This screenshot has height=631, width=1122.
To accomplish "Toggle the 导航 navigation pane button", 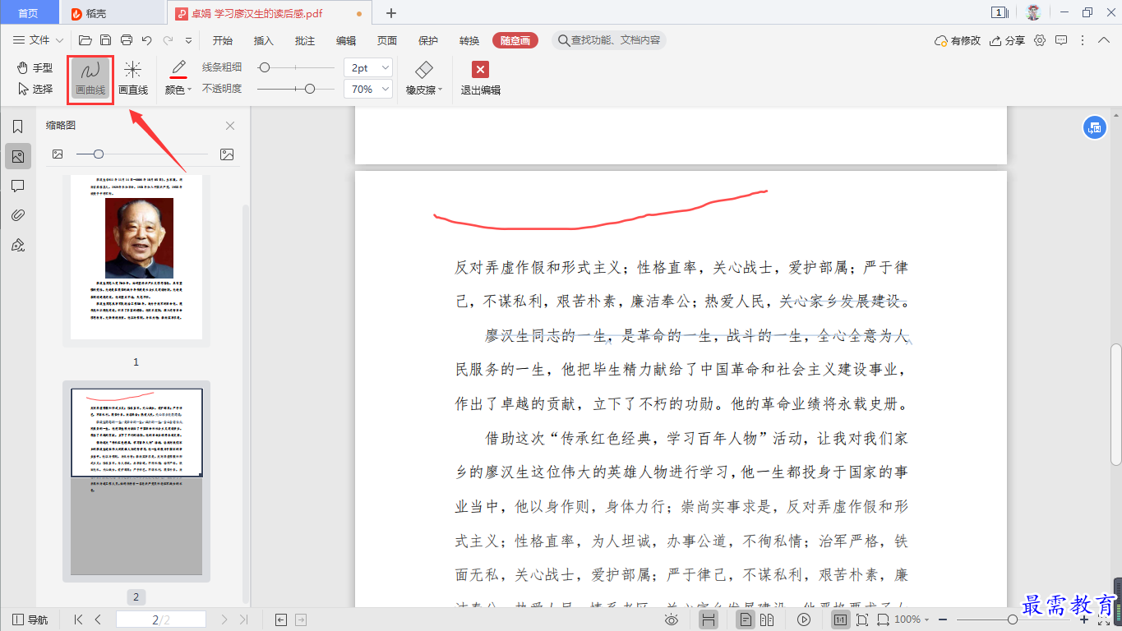I will click(30, 619).
